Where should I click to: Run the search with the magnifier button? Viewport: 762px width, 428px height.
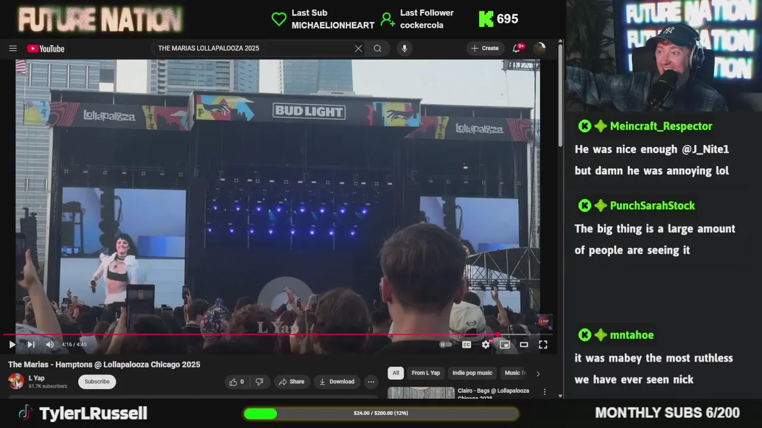(377, 49)
